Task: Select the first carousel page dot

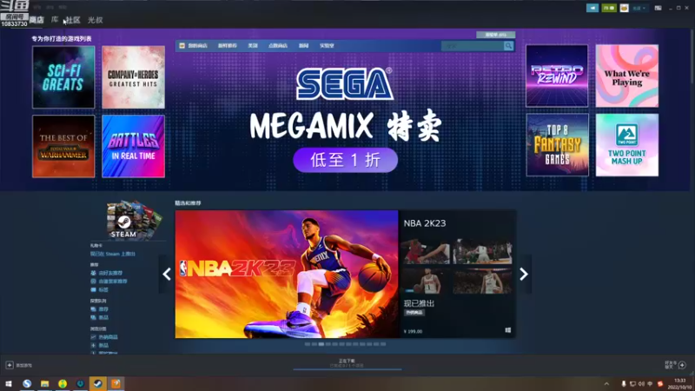Action: point(308,344)
